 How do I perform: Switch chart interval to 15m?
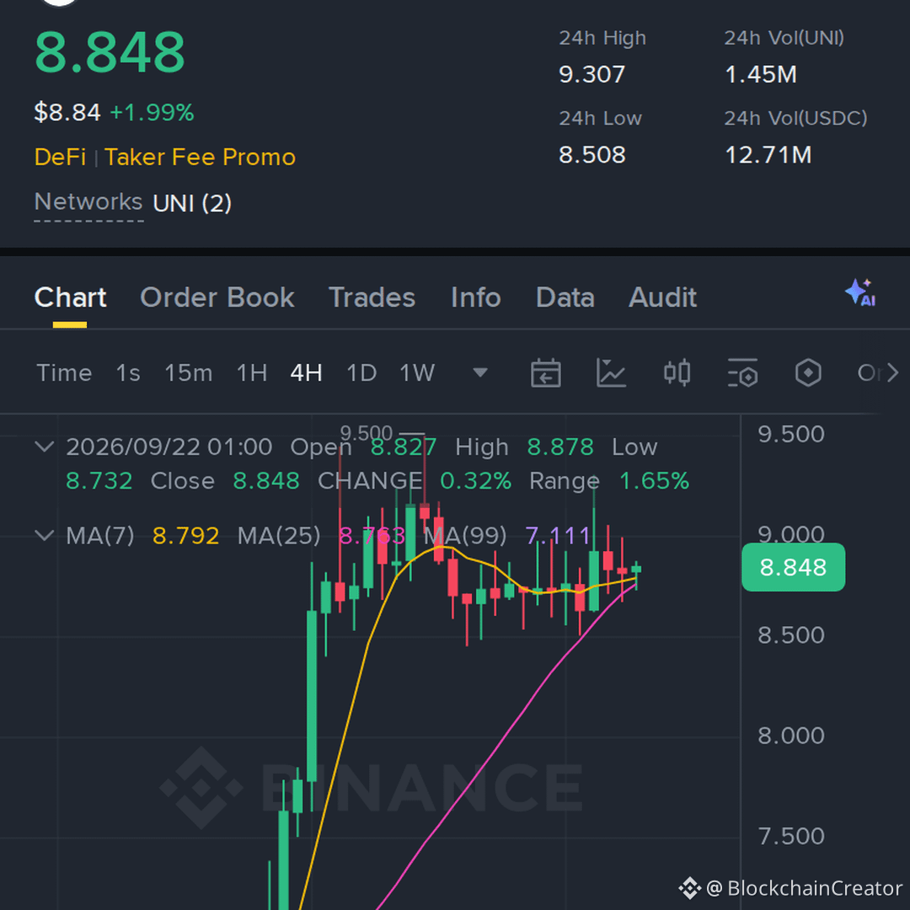tap(189, 372)
